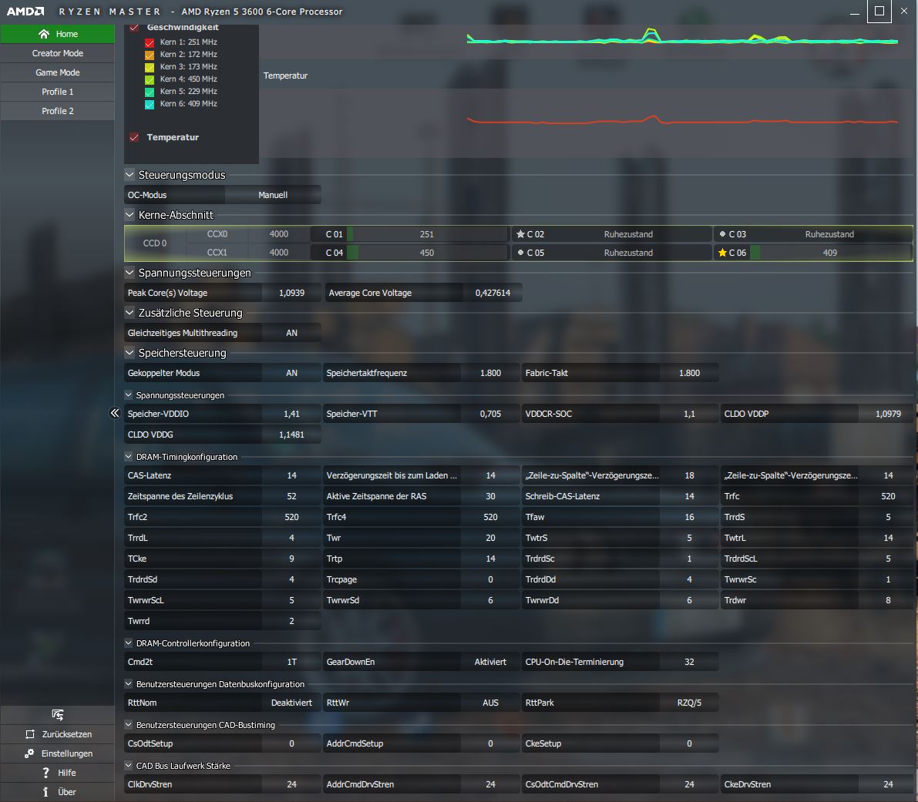Click the OC-Modus Manuell value

[273, 195]
